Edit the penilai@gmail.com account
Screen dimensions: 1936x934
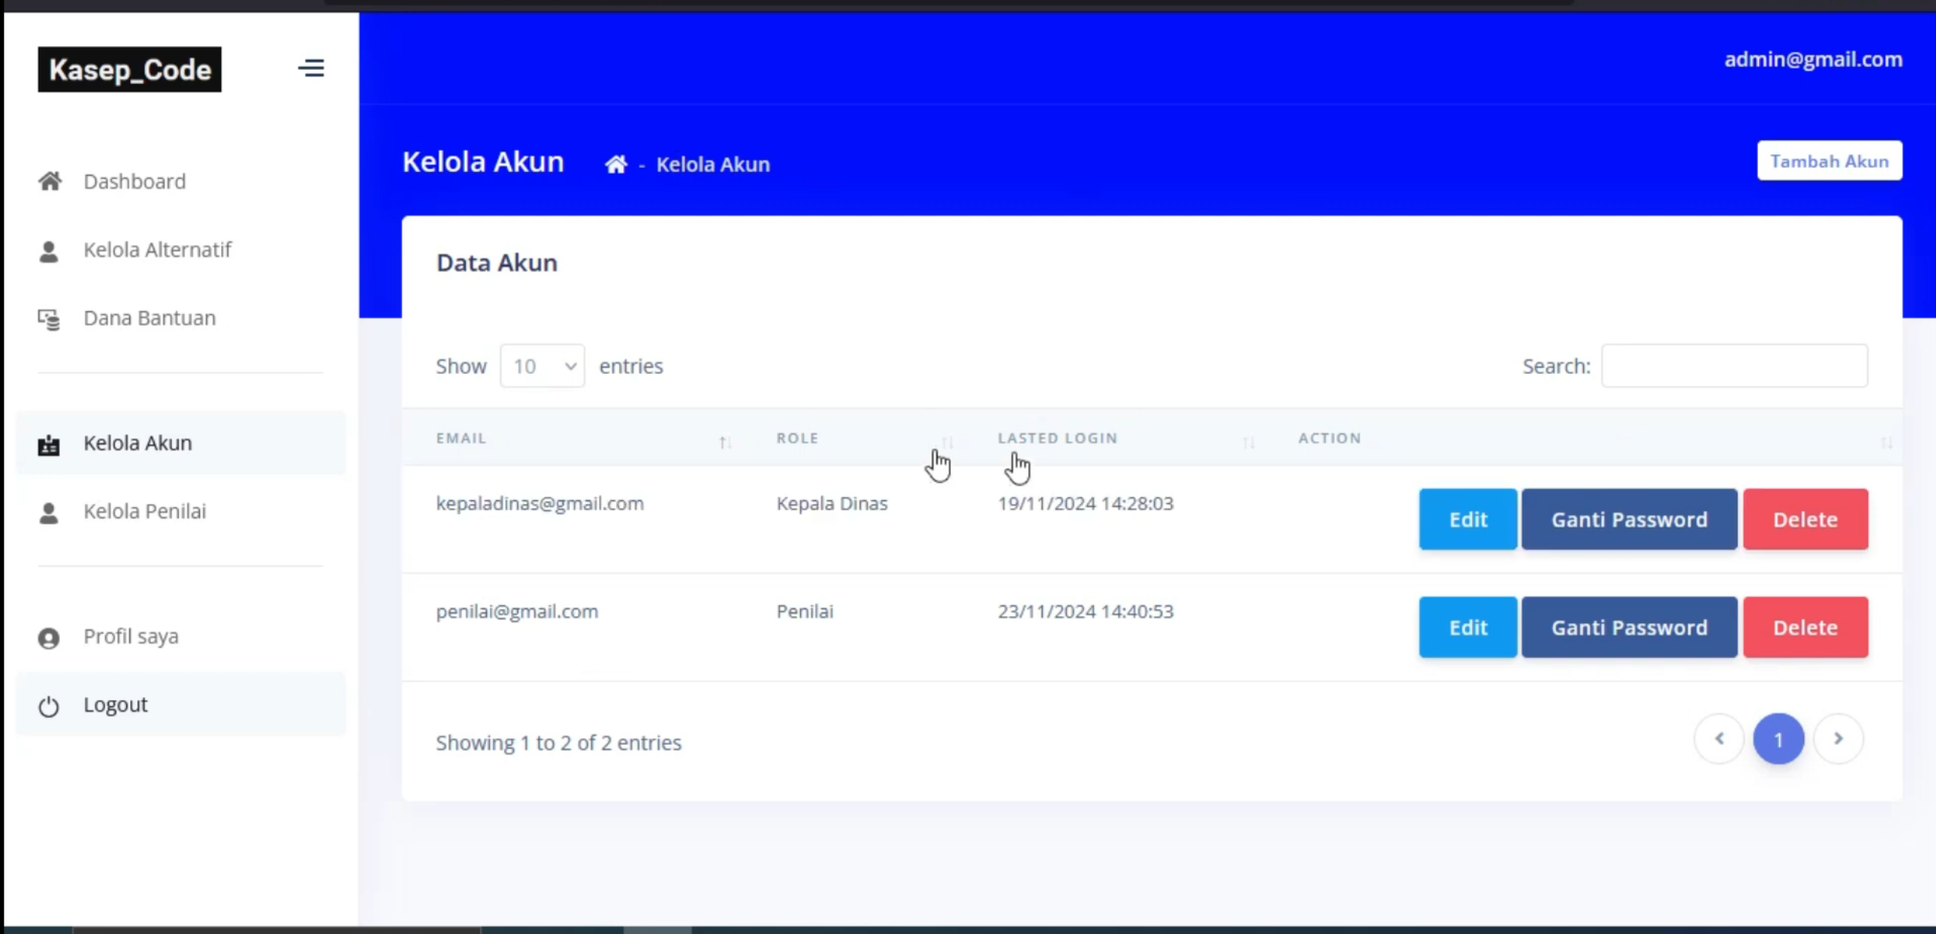(x=1467, y=627)
